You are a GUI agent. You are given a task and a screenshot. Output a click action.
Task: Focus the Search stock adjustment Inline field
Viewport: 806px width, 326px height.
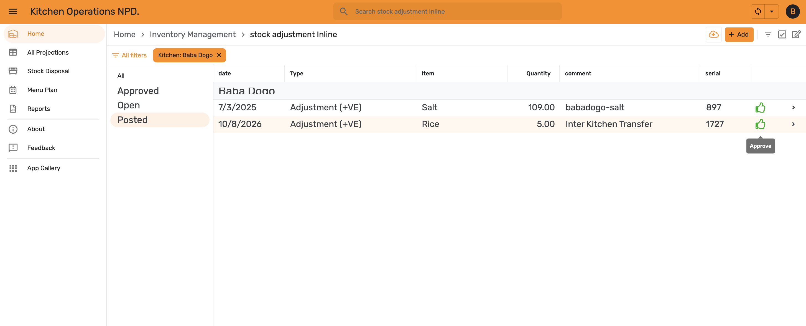pos(447,12)
